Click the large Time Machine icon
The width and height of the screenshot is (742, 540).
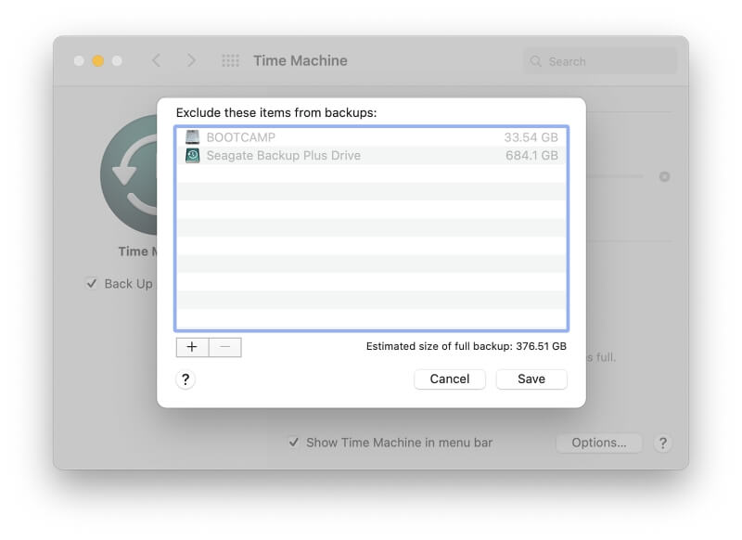(x=129, y=175)
